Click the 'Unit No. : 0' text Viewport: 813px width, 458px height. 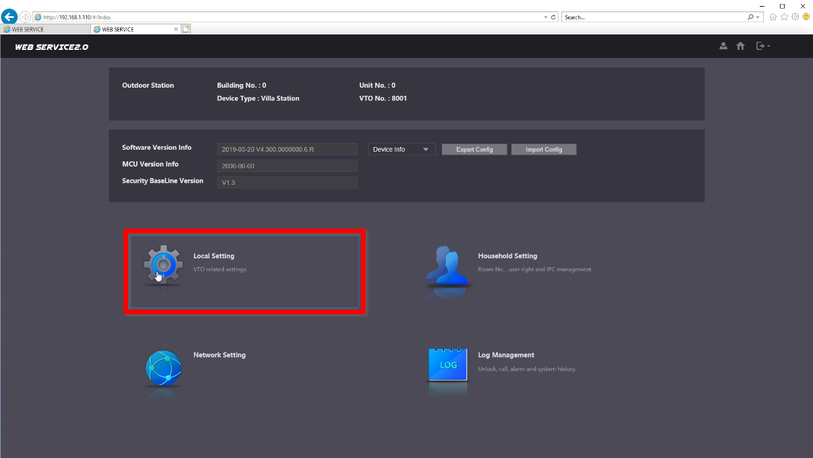pos(377,86)
